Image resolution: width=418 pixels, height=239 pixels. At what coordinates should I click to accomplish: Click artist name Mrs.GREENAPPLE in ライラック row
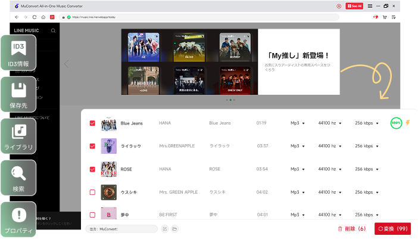point(177,146)
